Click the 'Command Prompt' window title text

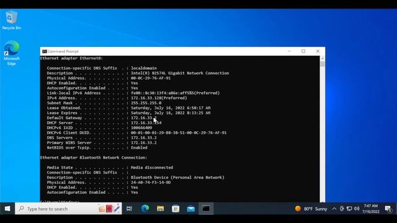[63, 51]
